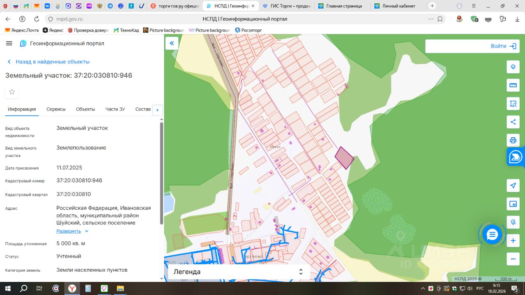
Task: Open the calculator app on the taskbar
Action: click(x=88, y=288)
